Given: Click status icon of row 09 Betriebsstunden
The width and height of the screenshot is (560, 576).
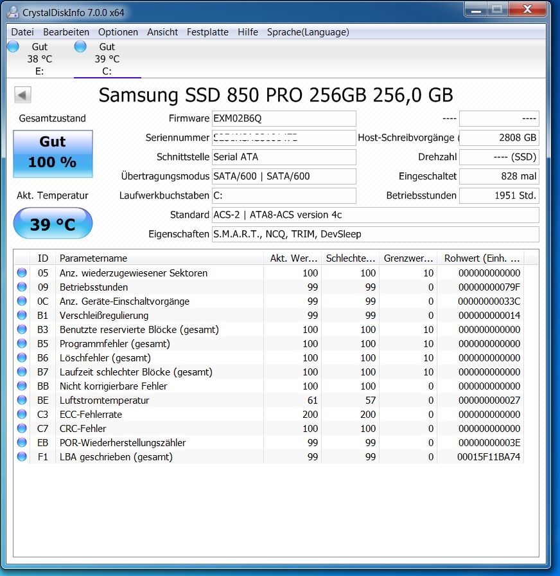Looking at the screenshot, I should [x=22, y=287].
